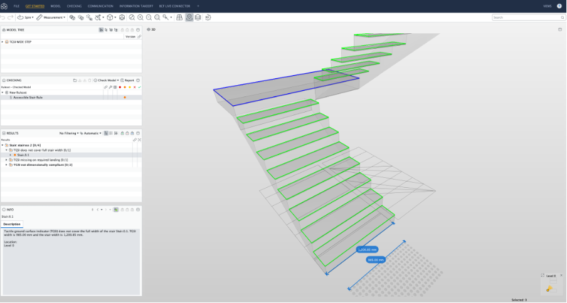Click the Zoom In magnifier icon
567x303 pixels.
(140, 18)
